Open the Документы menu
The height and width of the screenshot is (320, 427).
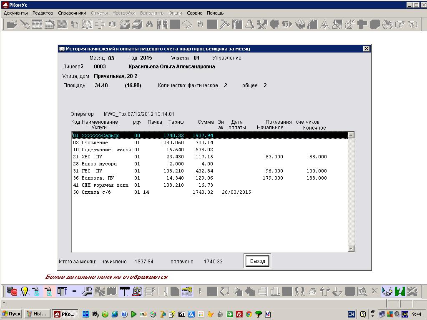[15, 13]
